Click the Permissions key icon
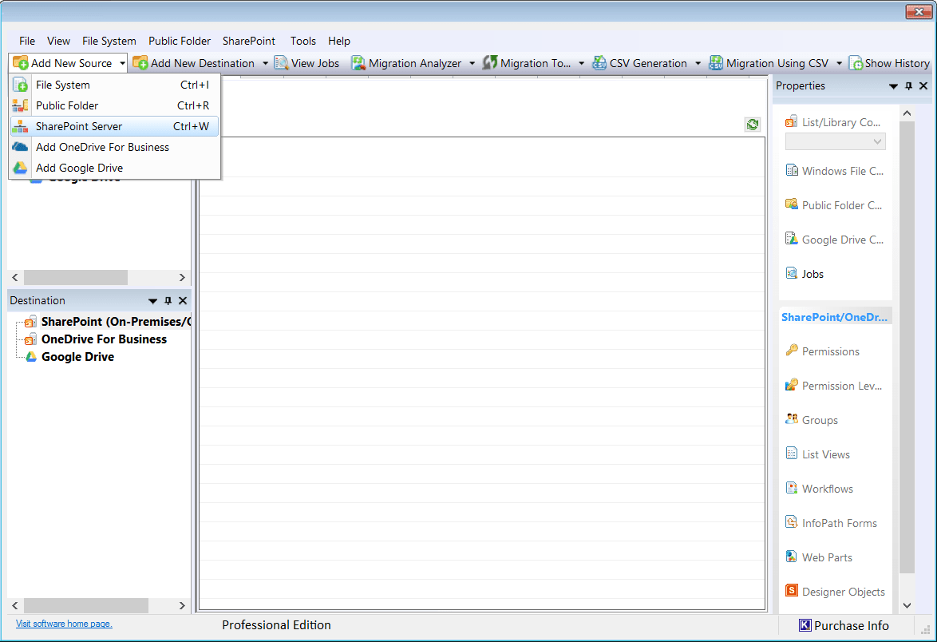This screenshot has height=642, width=937. tap(791, 351)
